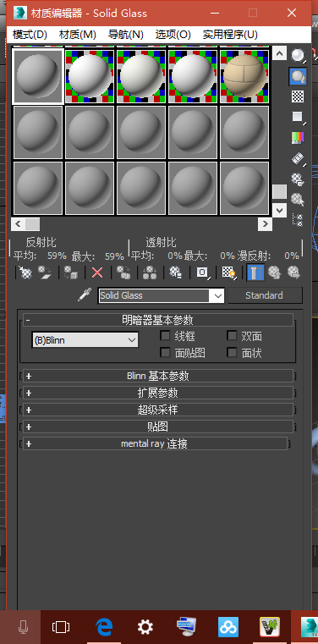Click the Make Preview film icon

298,158
